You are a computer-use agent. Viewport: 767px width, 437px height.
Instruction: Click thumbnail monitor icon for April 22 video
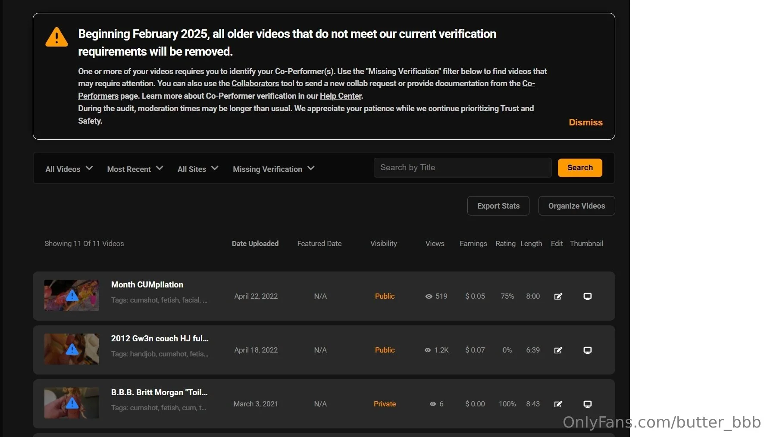[587, 297]
